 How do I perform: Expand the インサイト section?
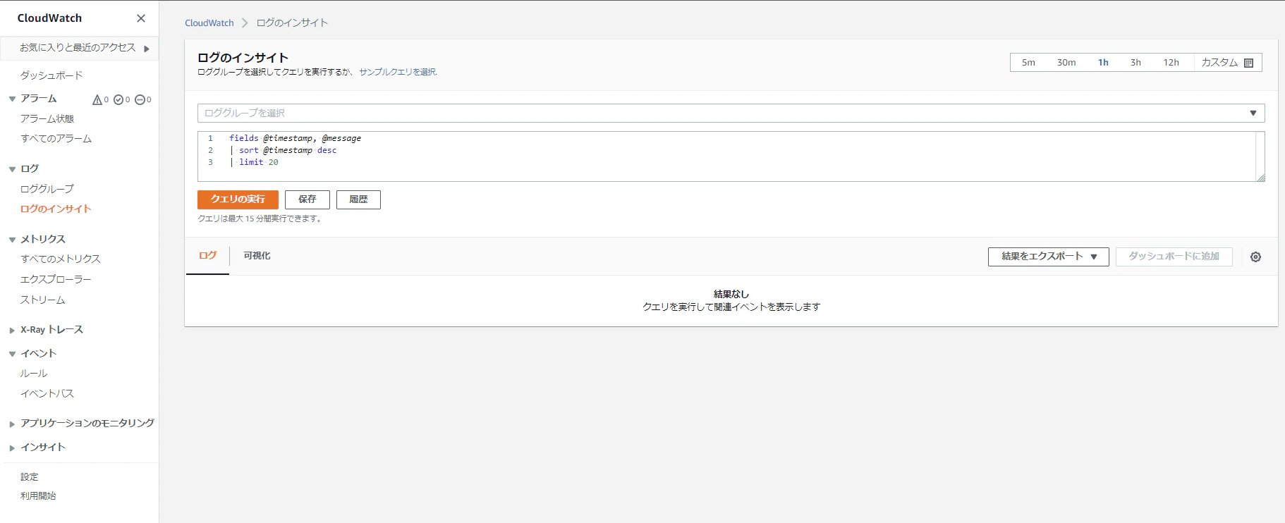(12, 448)
